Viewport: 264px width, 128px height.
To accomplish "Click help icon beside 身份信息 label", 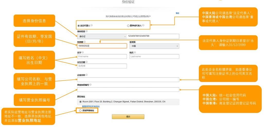I will [86, 31].
